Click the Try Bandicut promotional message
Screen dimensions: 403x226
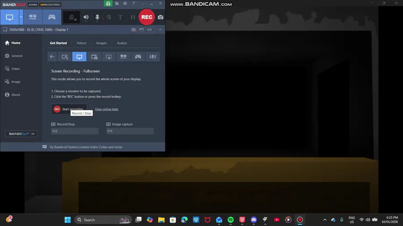point(86,147)
